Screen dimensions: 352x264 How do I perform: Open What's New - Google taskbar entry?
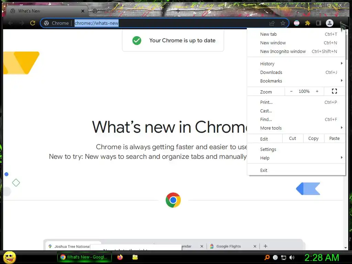tap(85, 257)
